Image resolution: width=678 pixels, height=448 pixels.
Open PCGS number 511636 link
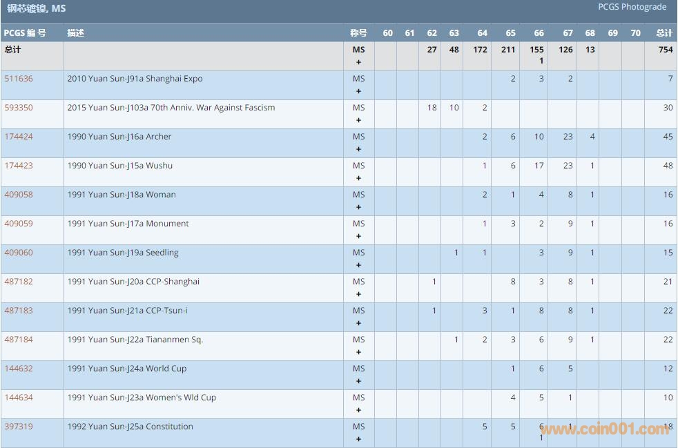[19, 79]
